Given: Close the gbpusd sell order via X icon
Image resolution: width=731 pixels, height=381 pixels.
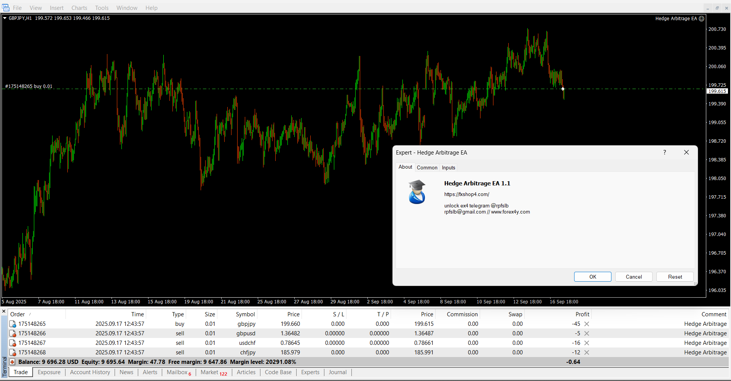Looking at the screenshot, I should tap(587, 333).
